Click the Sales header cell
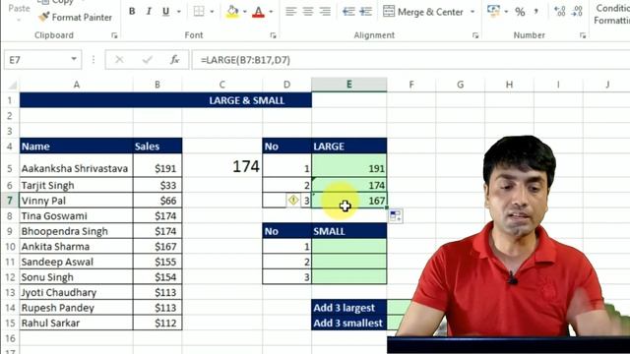This screenshot has height=354, width=630. (x=157, y=147)
